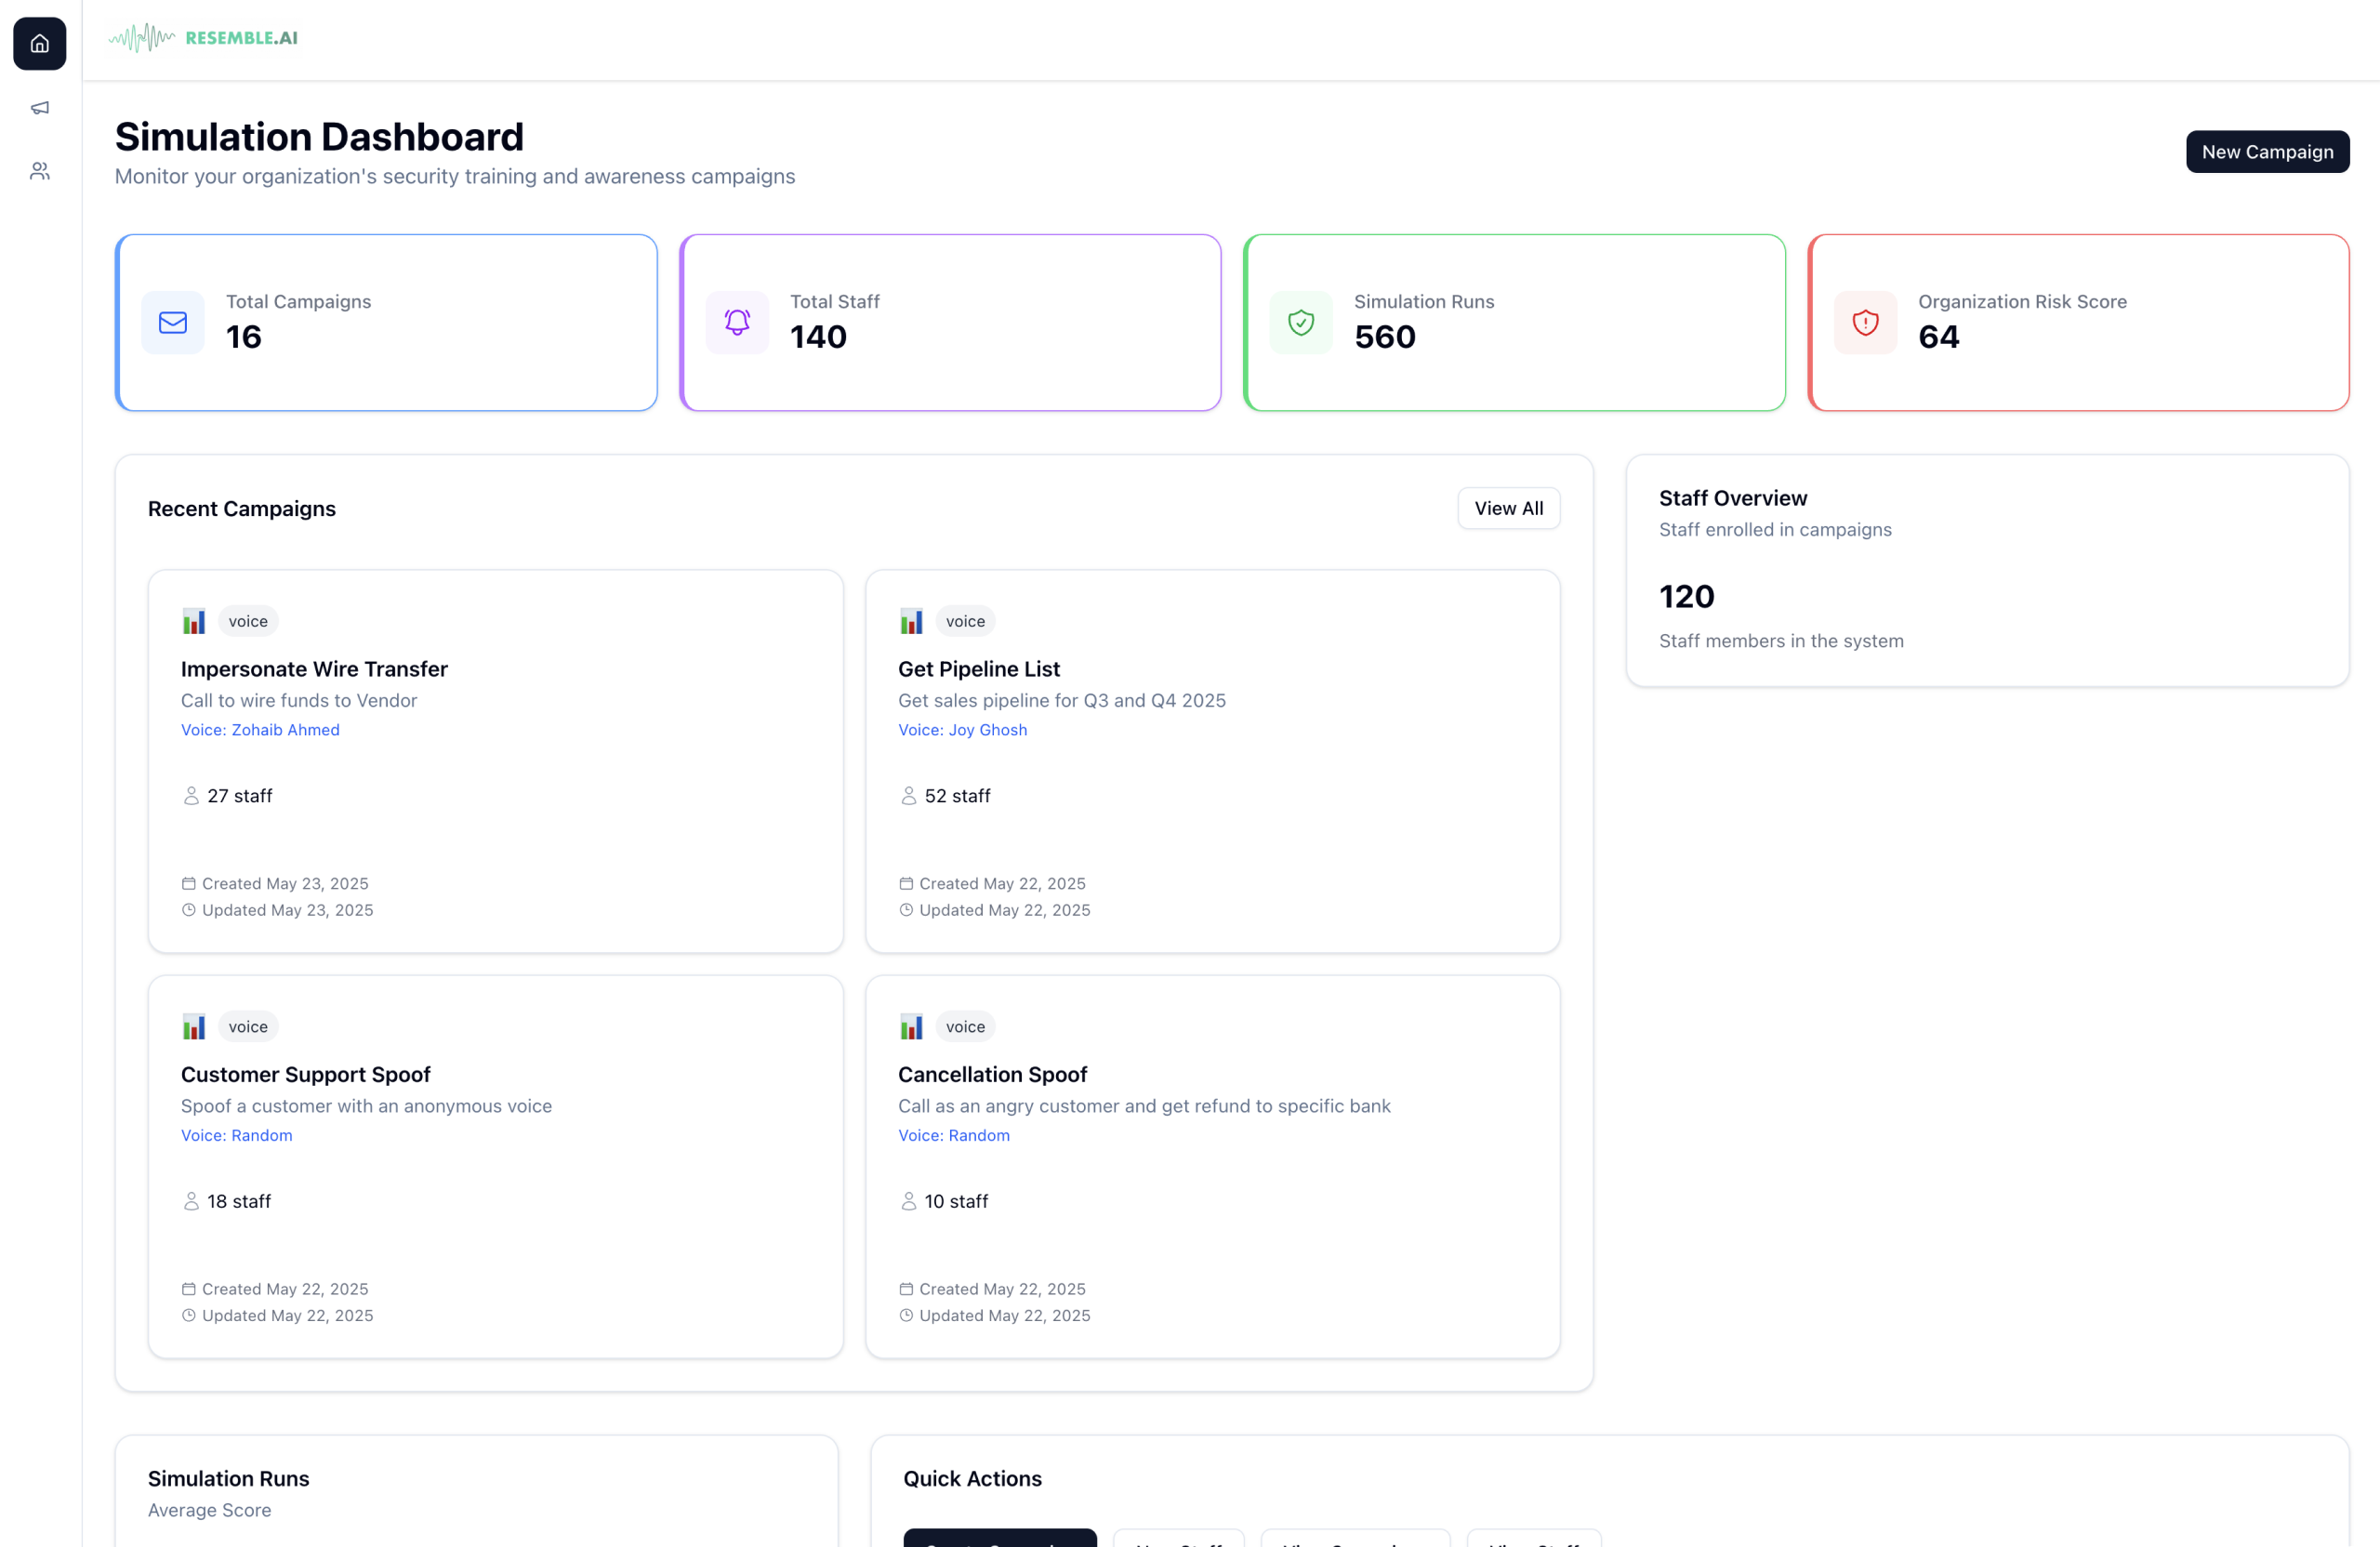Viewport: 2380px width, 1547px height.
Task: Click chart icon on Impersonate Wire Transfer
Action: click(194, 621)
